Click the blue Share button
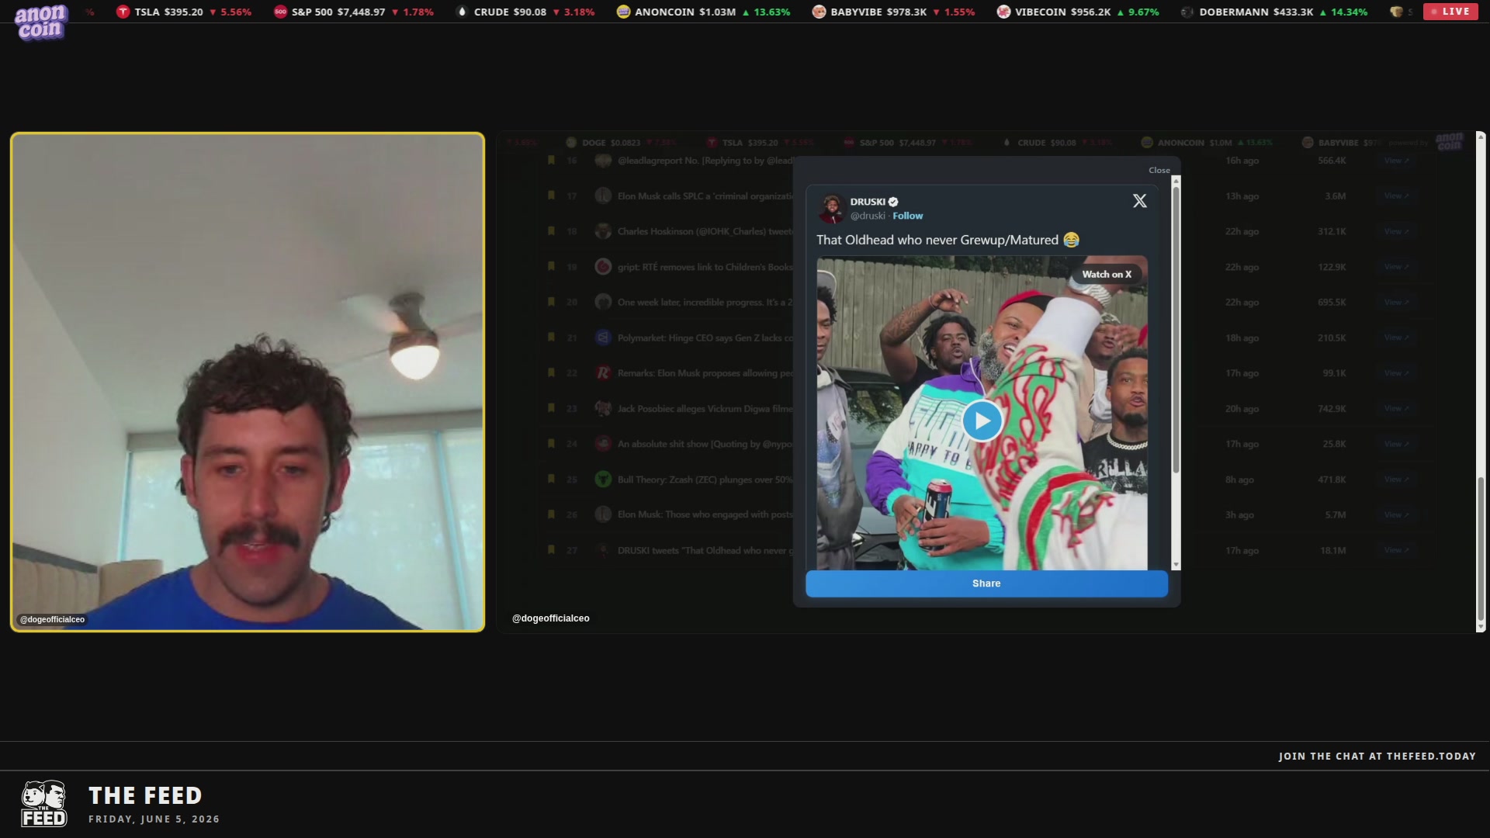 coord(986,583)
